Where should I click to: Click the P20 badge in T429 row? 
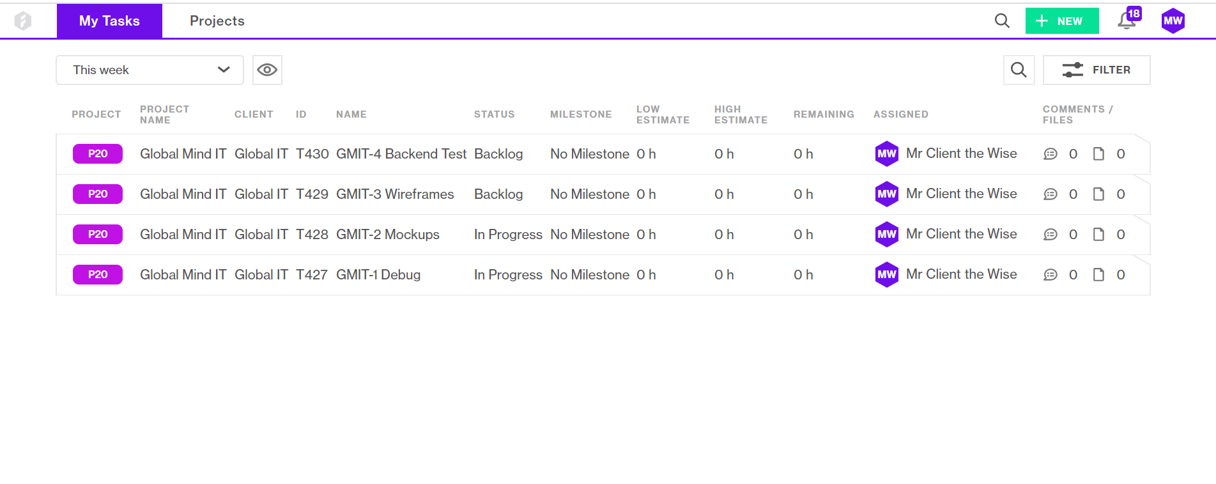point(98,194)
